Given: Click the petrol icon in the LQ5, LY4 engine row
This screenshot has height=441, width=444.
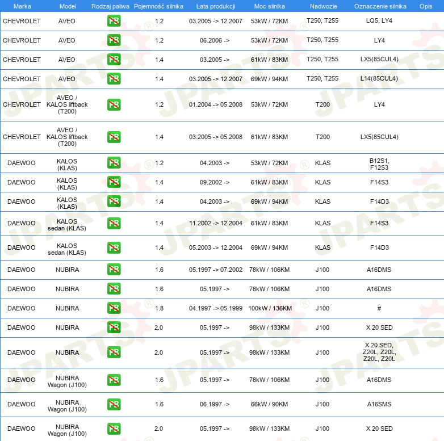Looking at the screenshot, I should (x=114, y=21).
